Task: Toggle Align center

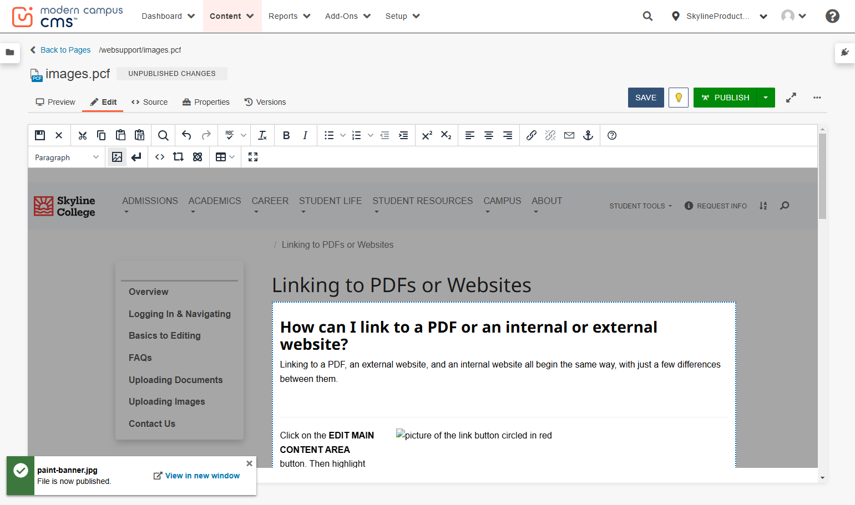Action: [489, 135]
